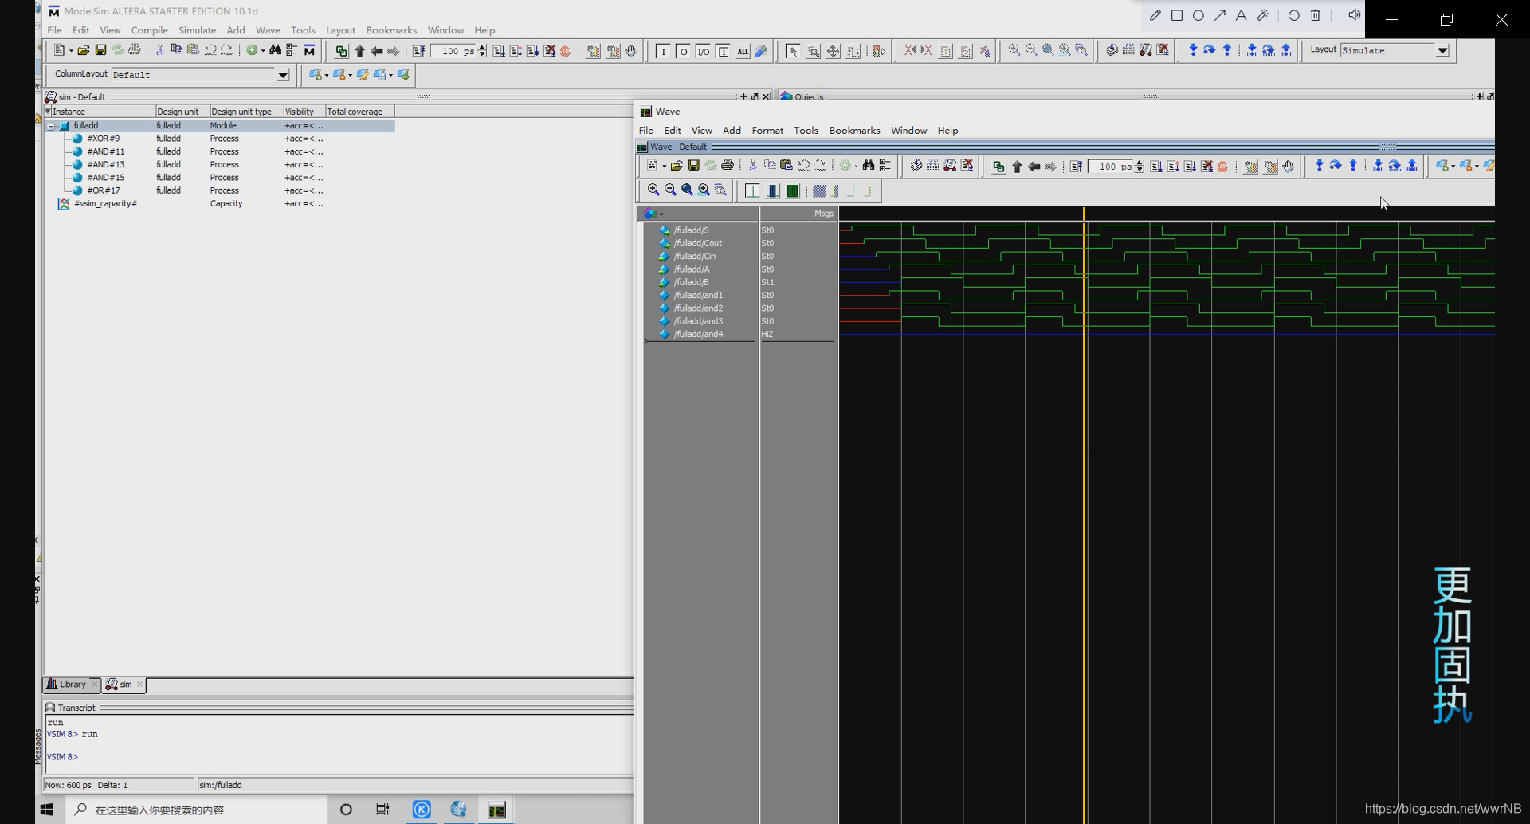Select the #XOR#9 process row
This screenshot has height=824, width=1530.
pos(219,139)
